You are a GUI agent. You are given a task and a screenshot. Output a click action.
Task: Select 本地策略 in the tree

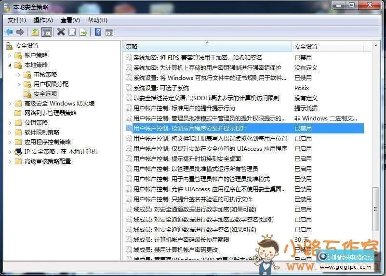[x=36, y=65]
